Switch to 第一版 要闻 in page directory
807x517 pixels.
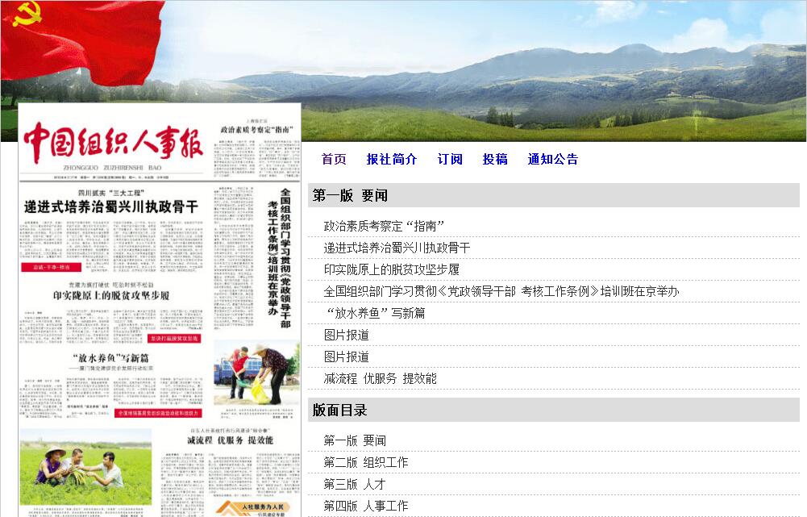(x=355, y=440)
